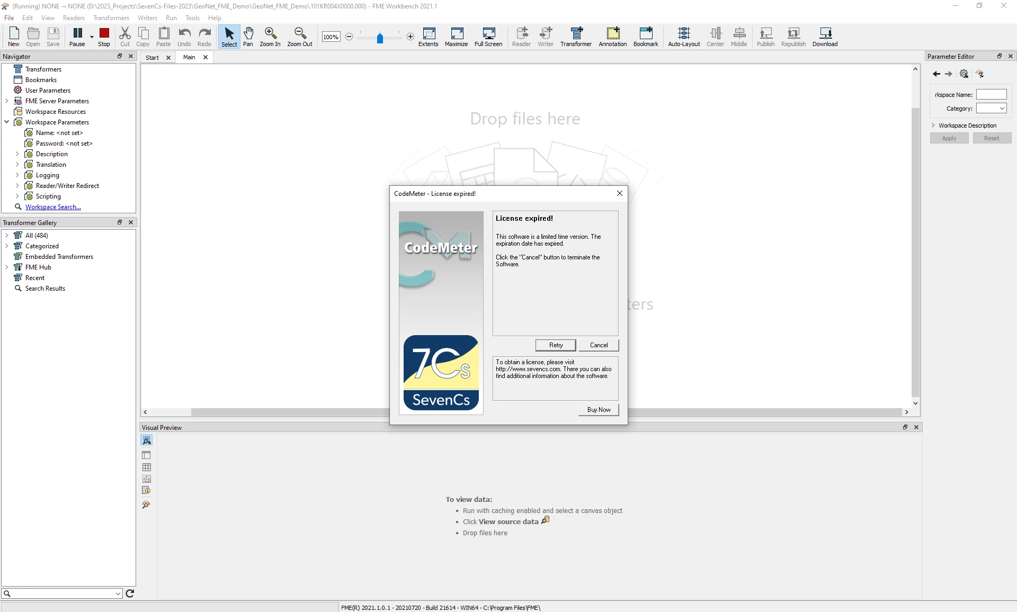Click the Zoom Extents toolbar icon

coord(428,37)
